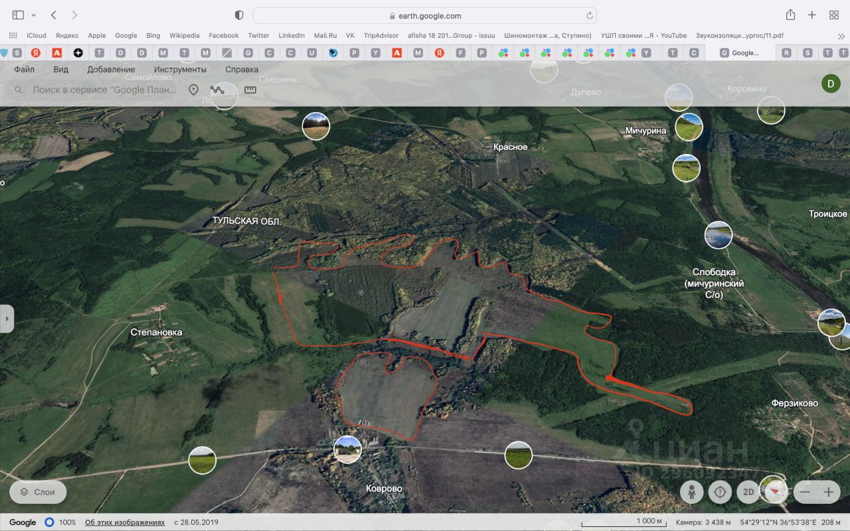Open the Google account avatar D
This screenshot has width=850, height=531.
tap(831, 83)
